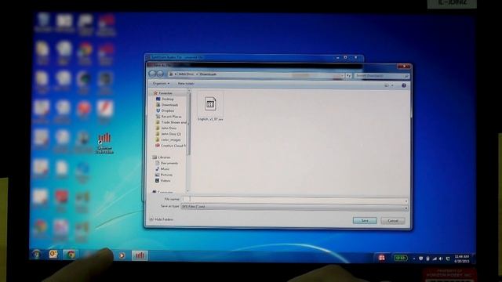Click the forward navigation arrow in dialog
This screenshot has width=502, height=282.
point(160,74)
